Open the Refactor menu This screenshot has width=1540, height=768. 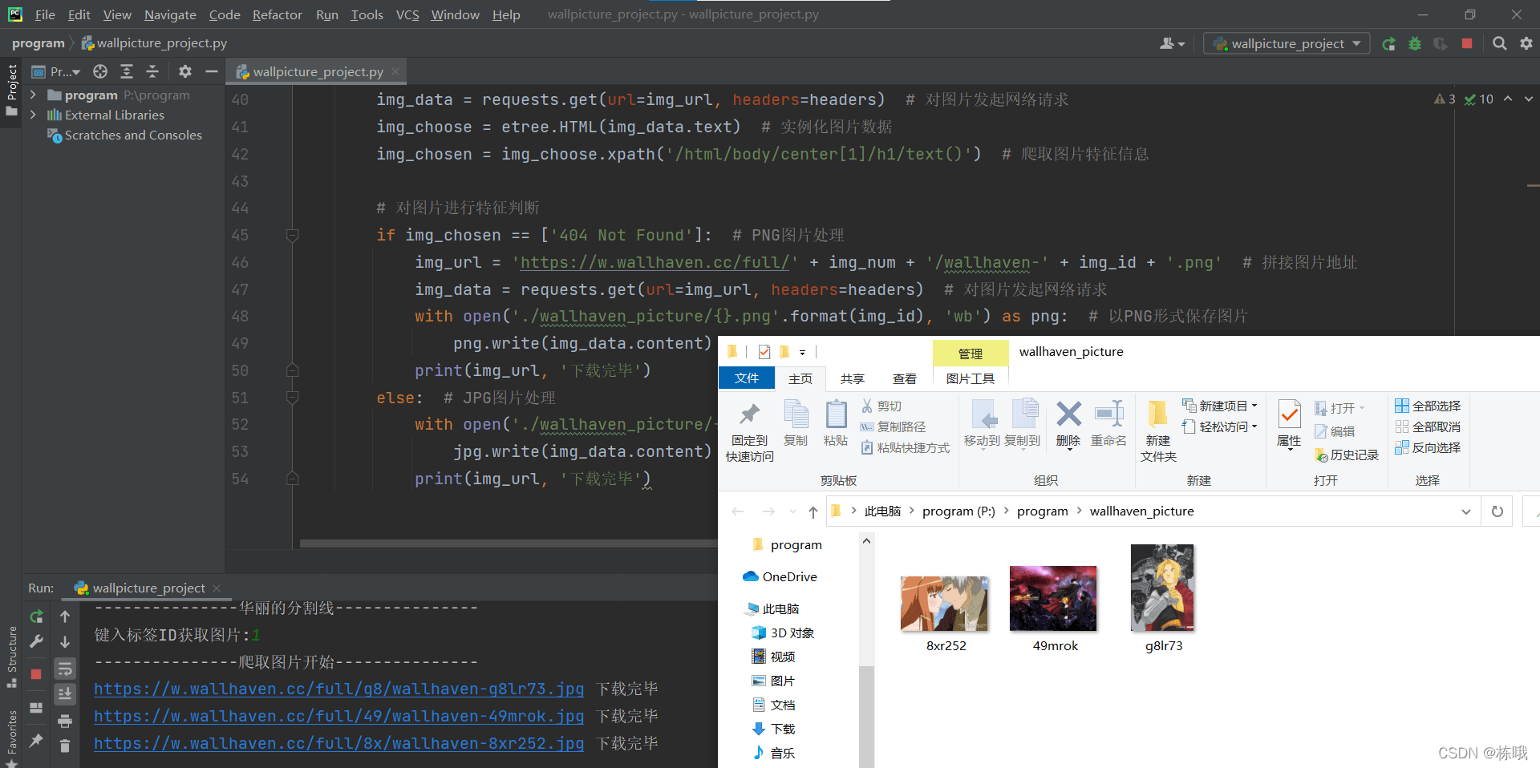click(277, 14)
